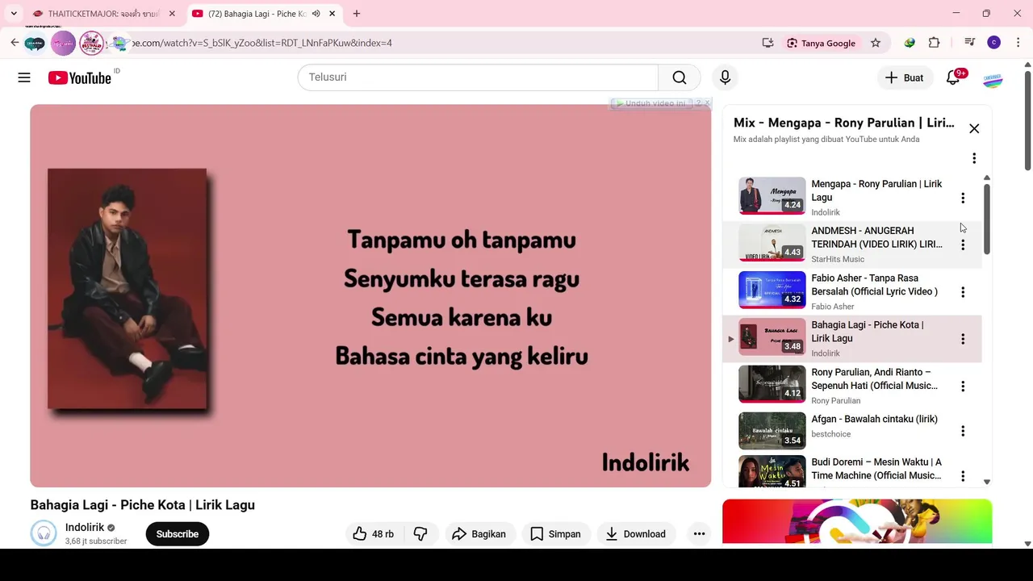
Task: Go to YouTube home via logo
Action: click(79, 77)
